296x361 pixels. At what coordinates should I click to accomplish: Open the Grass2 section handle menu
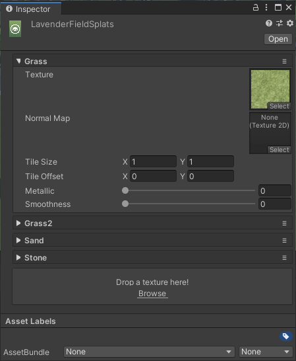point(284,223)
